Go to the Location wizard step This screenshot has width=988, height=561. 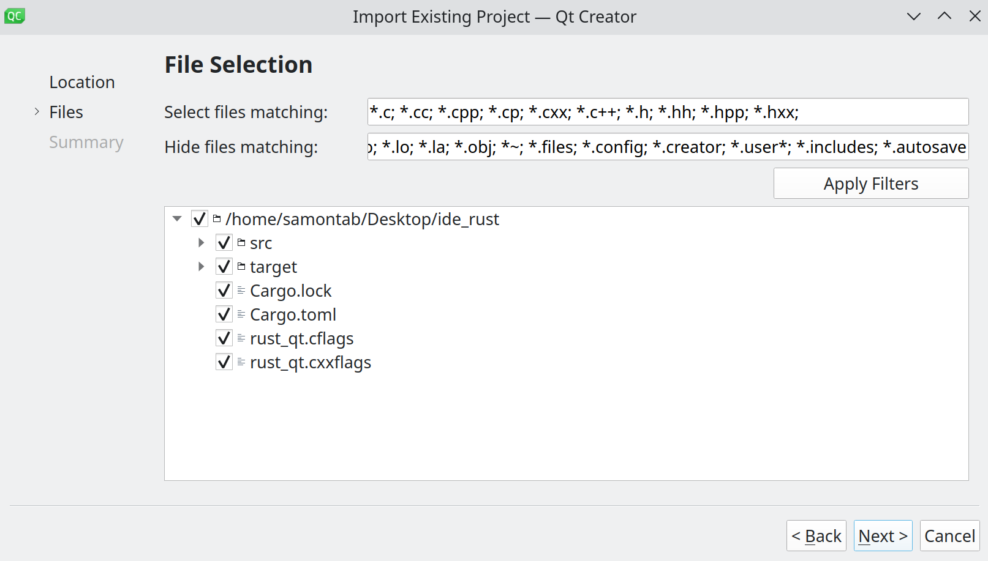(82, 81)
